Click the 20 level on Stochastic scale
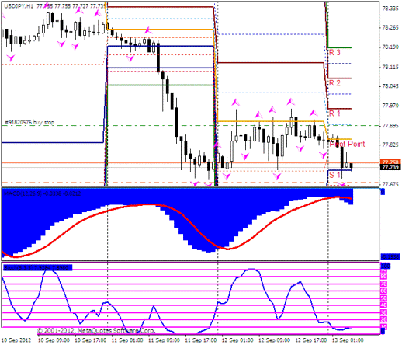This screenshot has height=345, width=402. pyautogui.click(x=384, y=319)
